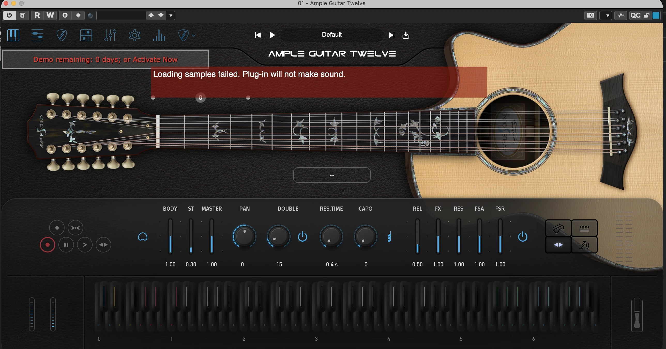Start recording with the red record button

[x=48, y=245]
